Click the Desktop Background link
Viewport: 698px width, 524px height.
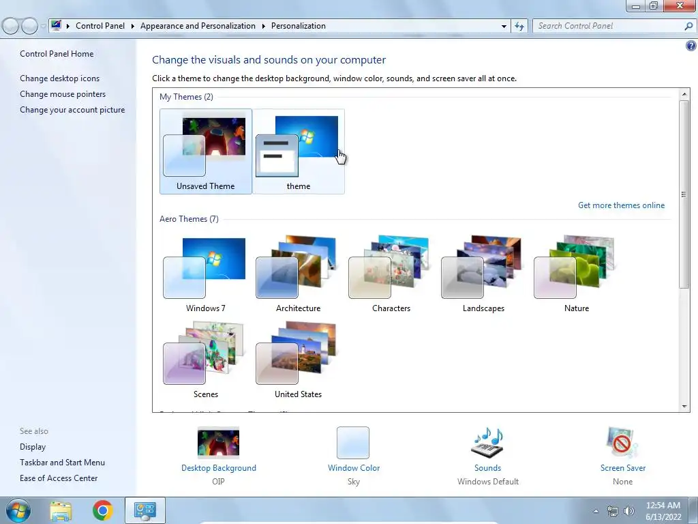[219, 468]
